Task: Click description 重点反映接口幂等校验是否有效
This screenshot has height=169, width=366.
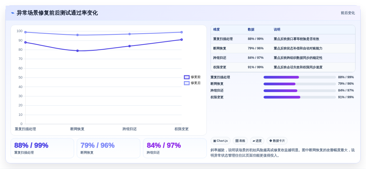Action: (297, 39)
